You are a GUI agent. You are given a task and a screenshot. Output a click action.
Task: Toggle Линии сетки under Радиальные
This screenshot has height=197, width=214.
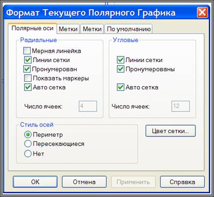click(x=28, y=60)
